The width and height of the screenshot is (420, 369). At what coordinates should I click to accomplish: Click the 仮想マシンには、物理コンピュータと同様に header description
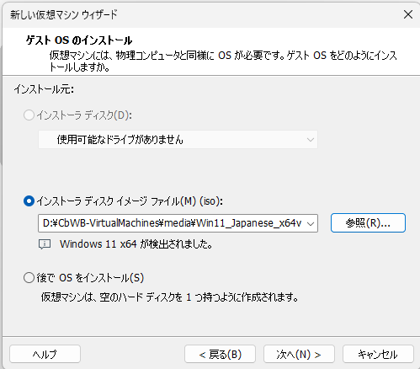pyautogui.click(x=223, y=61)
